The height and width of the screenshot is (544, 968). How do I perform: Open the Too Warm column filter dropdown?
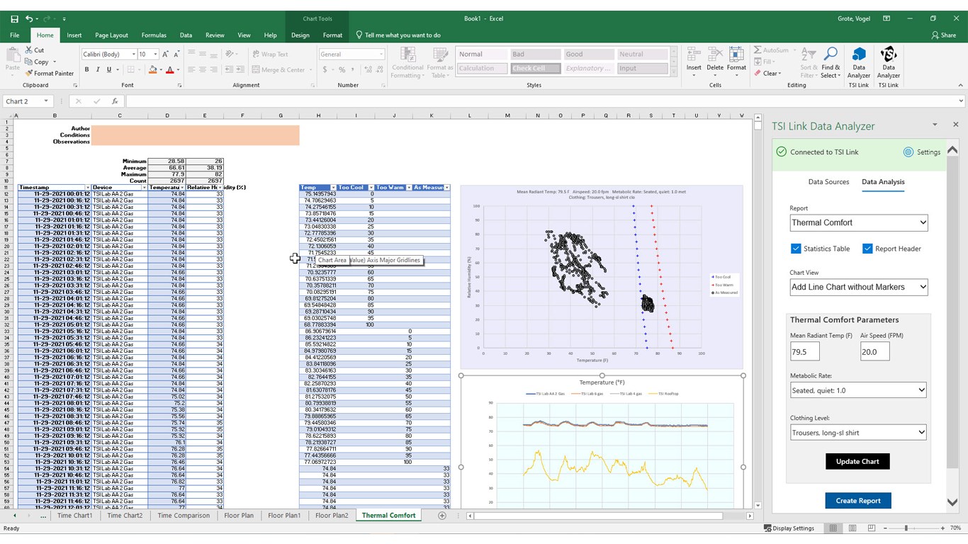(x=409, y=188)
